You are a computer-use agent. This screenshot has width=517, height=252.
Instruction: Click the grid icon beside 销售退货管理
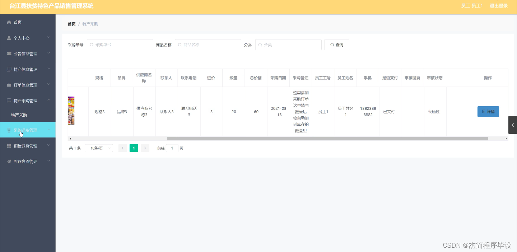9,146
